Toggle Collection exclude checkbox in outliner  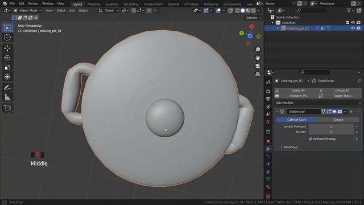348,23
